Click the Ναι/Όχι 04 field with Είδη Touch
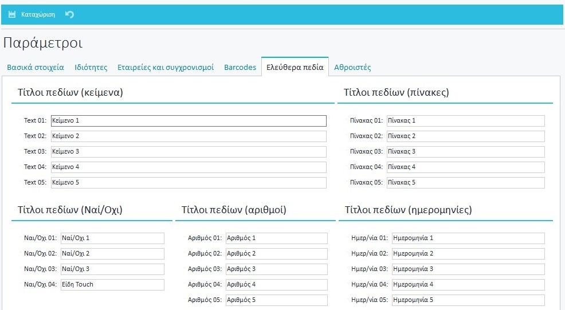Screen dimensions: 565x310 tap(112, 285)
